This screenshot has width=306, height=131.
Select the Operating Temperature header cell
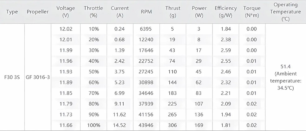(286, 12)
